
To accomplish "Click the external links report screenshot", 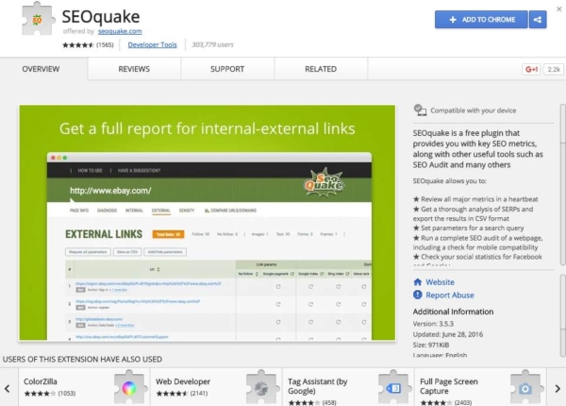I will [x=208, y=223].
